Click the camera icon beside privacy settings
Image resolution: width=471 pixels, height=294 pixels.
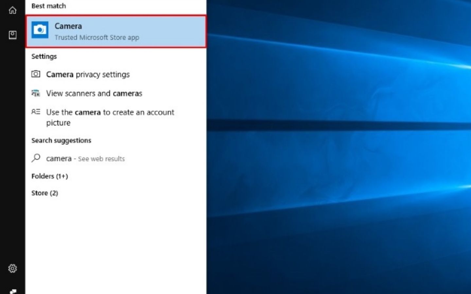pos(36,74)
